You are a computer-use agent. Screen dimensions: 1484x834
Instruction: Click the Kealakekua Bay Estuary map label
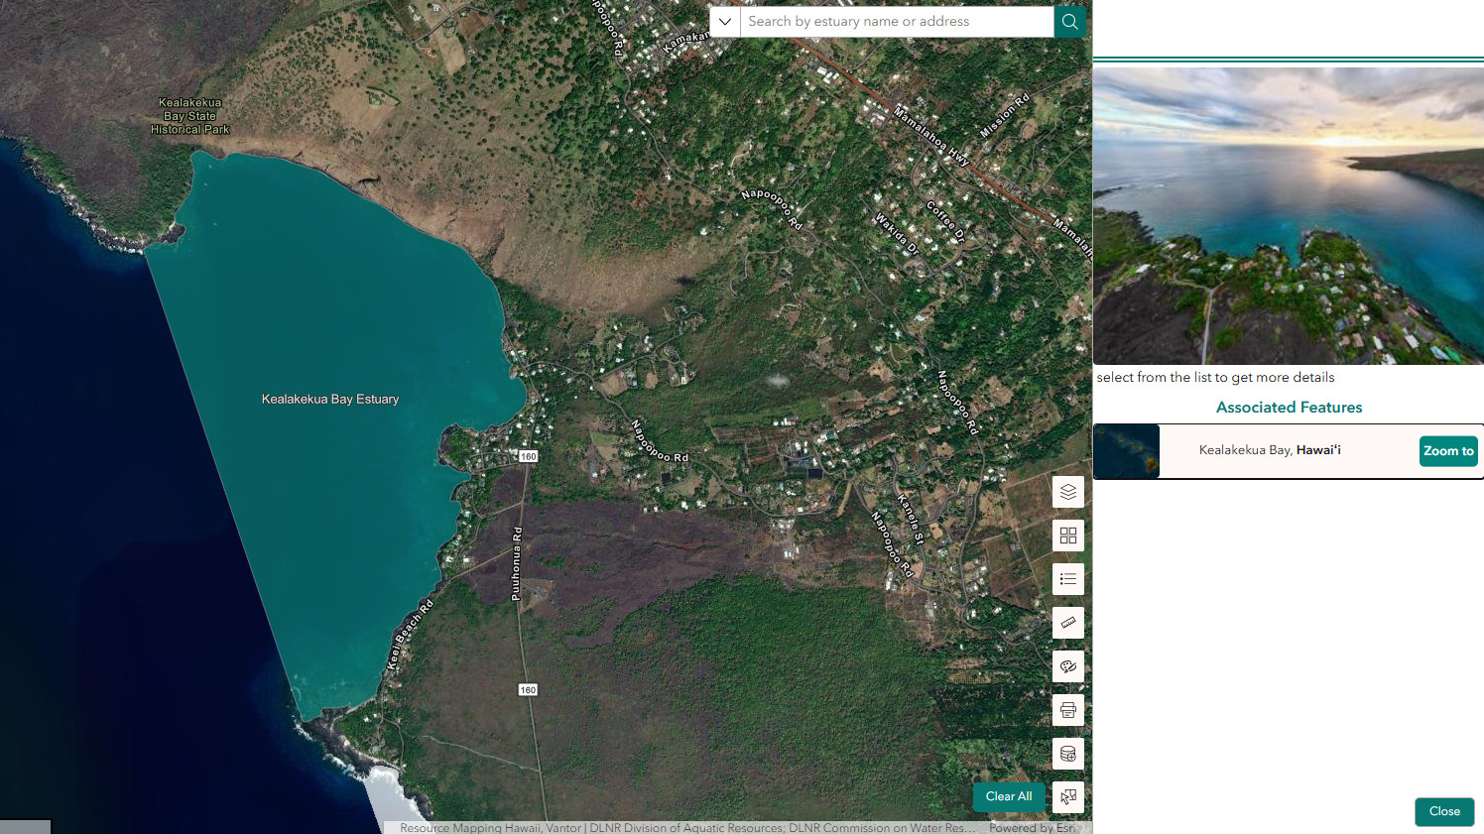pos(330,399)
